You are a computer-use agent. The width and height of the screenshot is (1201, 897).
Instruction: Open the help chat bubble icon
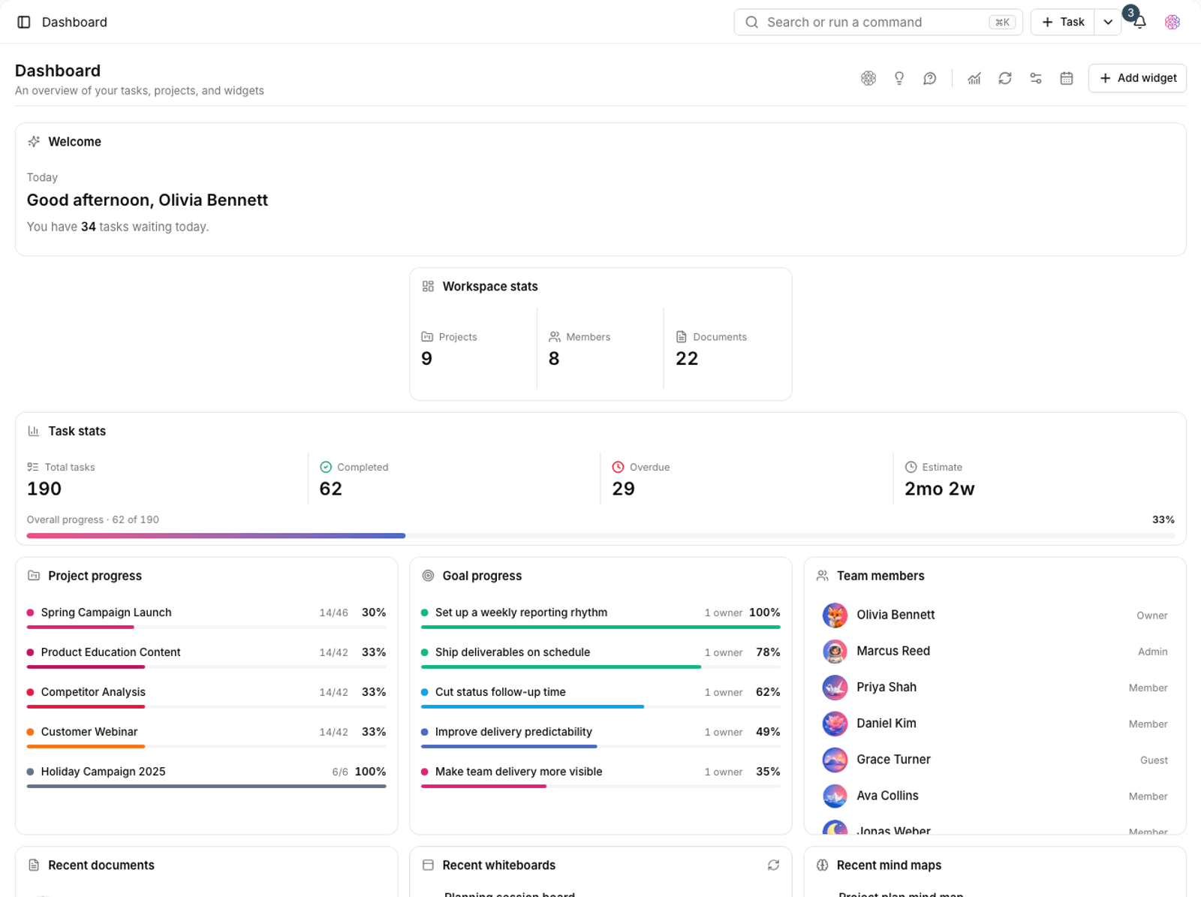pyautogui.click(x=930, y=78)
